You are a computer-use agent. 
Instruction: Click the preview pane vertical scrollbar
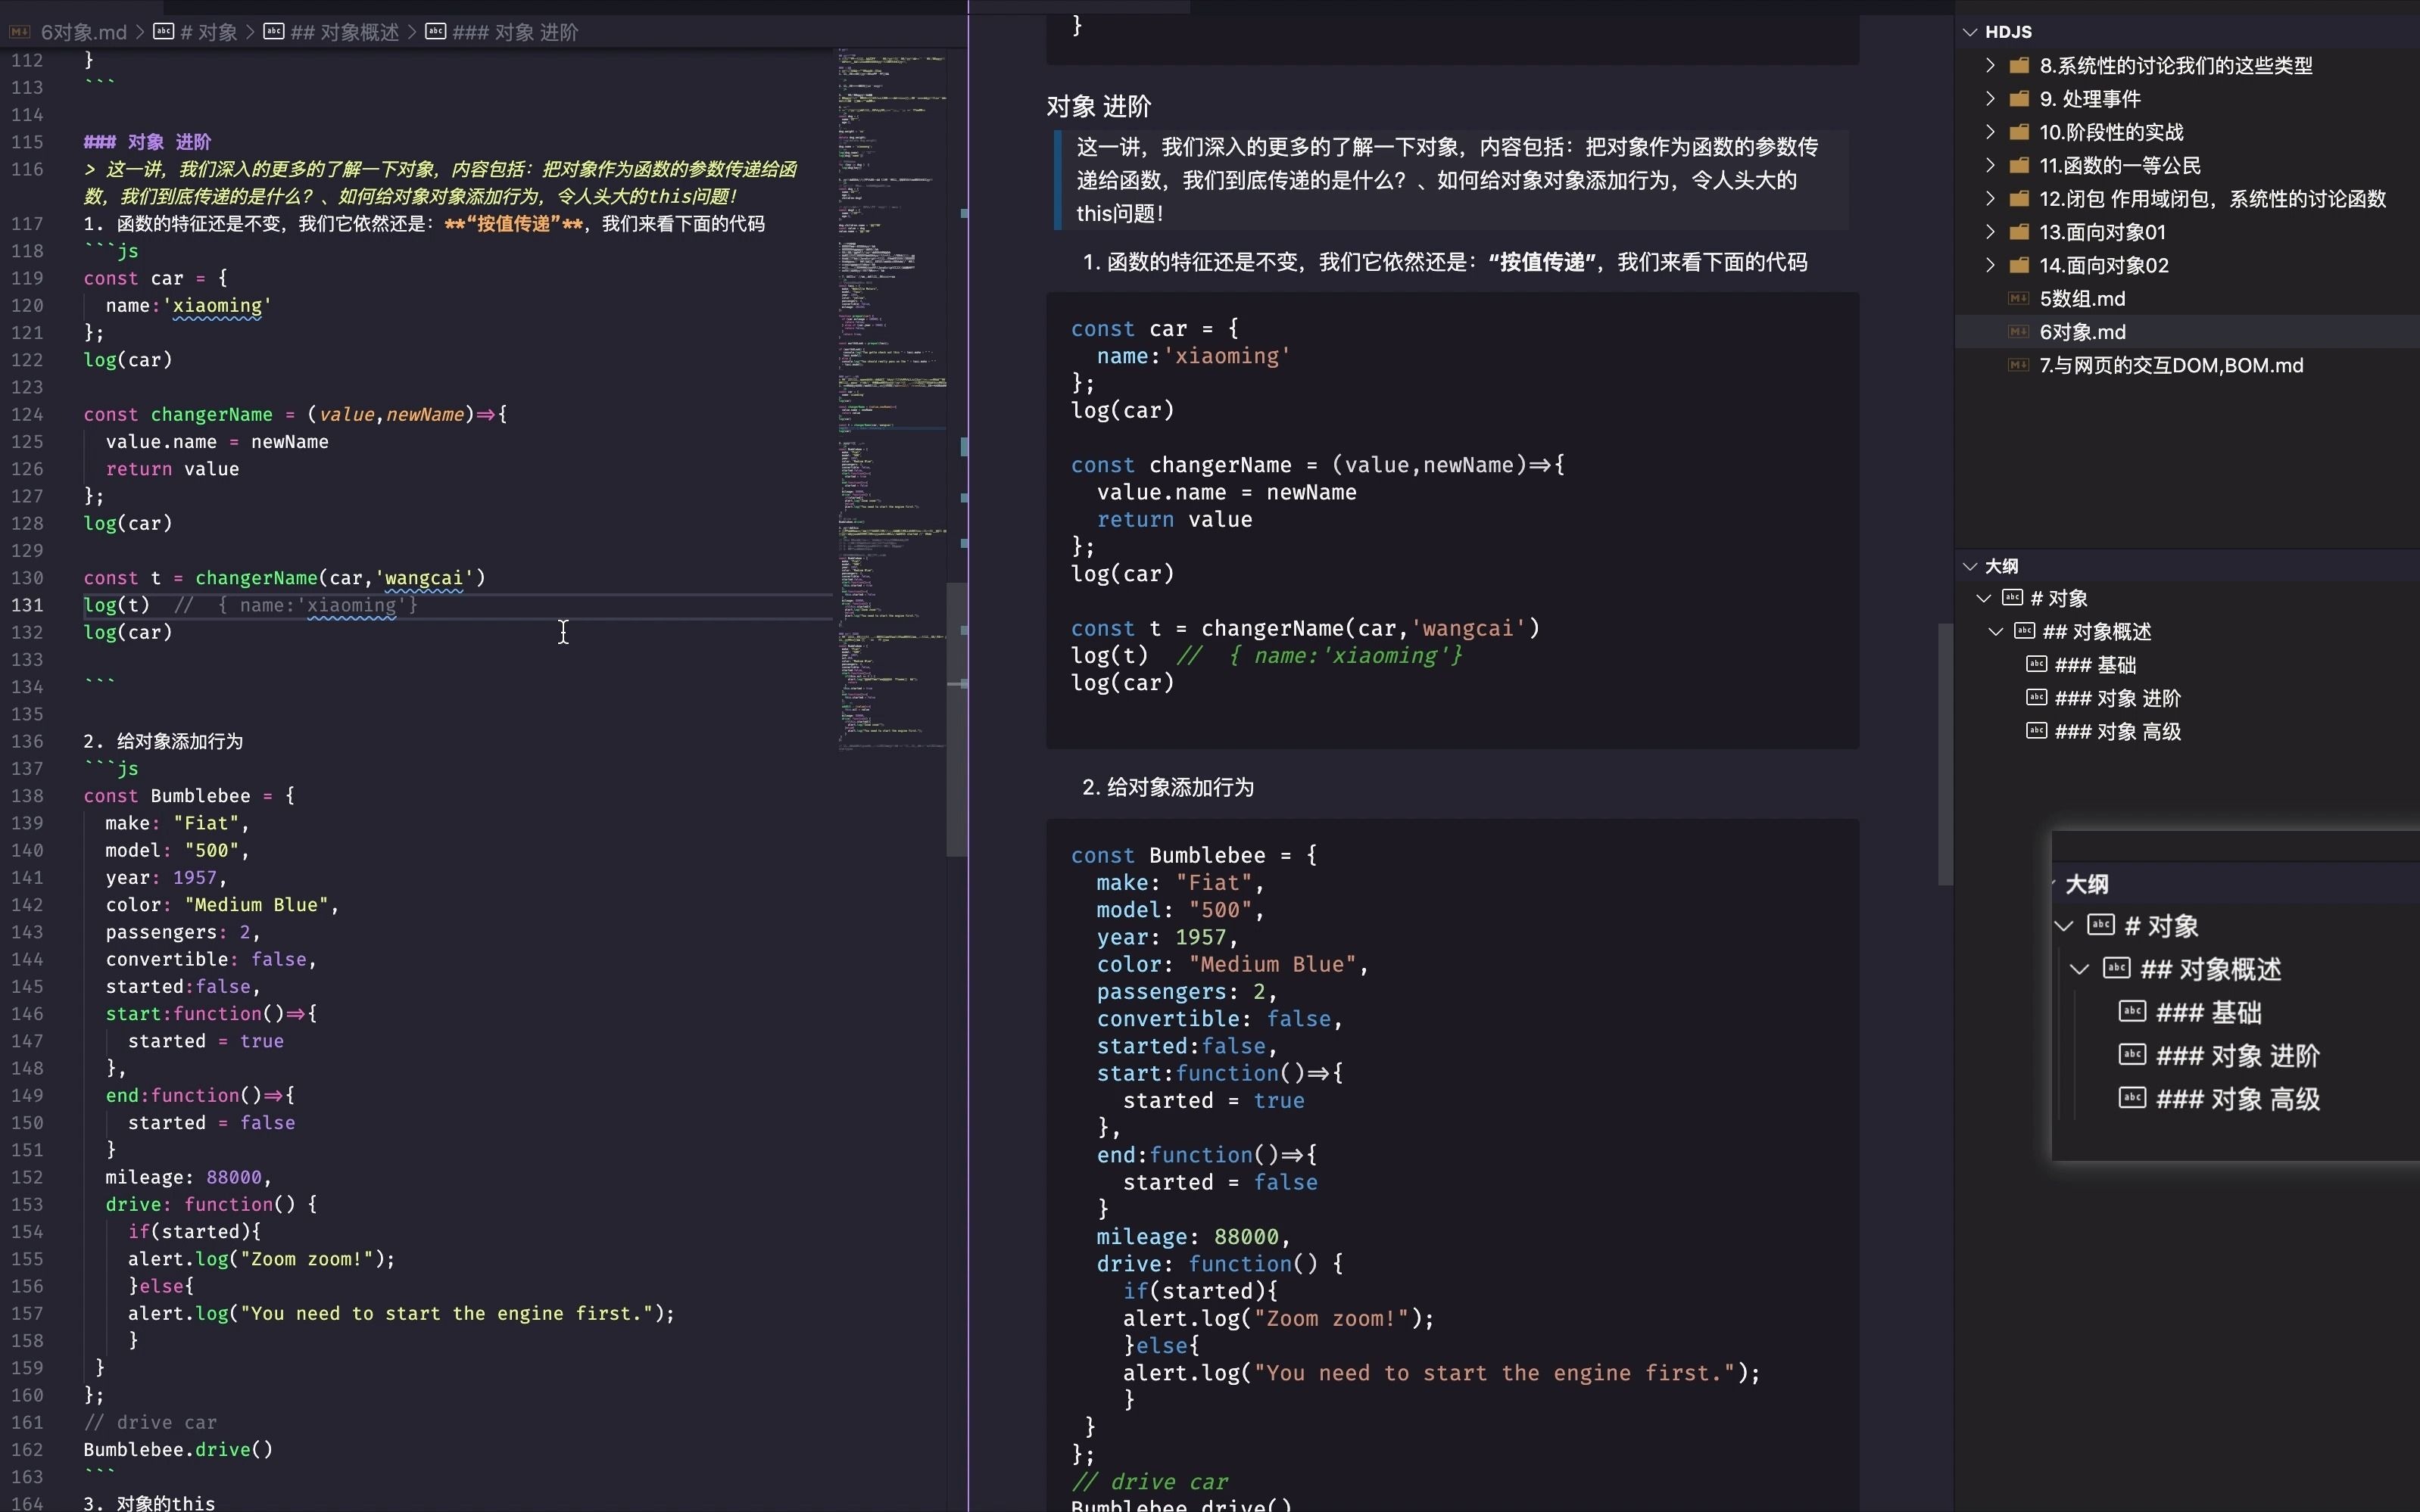1946,754
